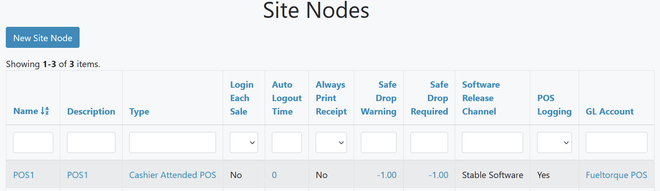Sort by Always Print Receipt header
This screenshot has width=660, height=191.
(331, 98)
